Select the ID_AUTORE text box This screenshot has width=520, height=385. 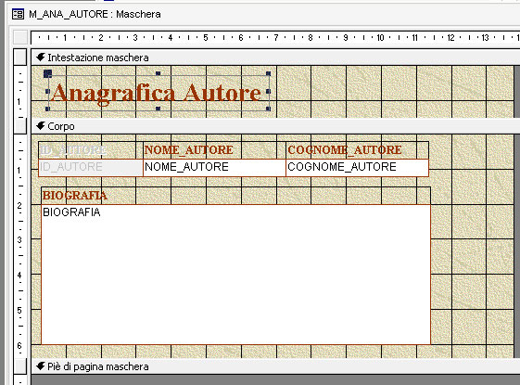[x=91, y=167]
